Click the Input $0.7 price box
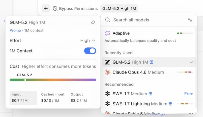The width and height of the screenshot is (203, 117). [x=23, y=98]
